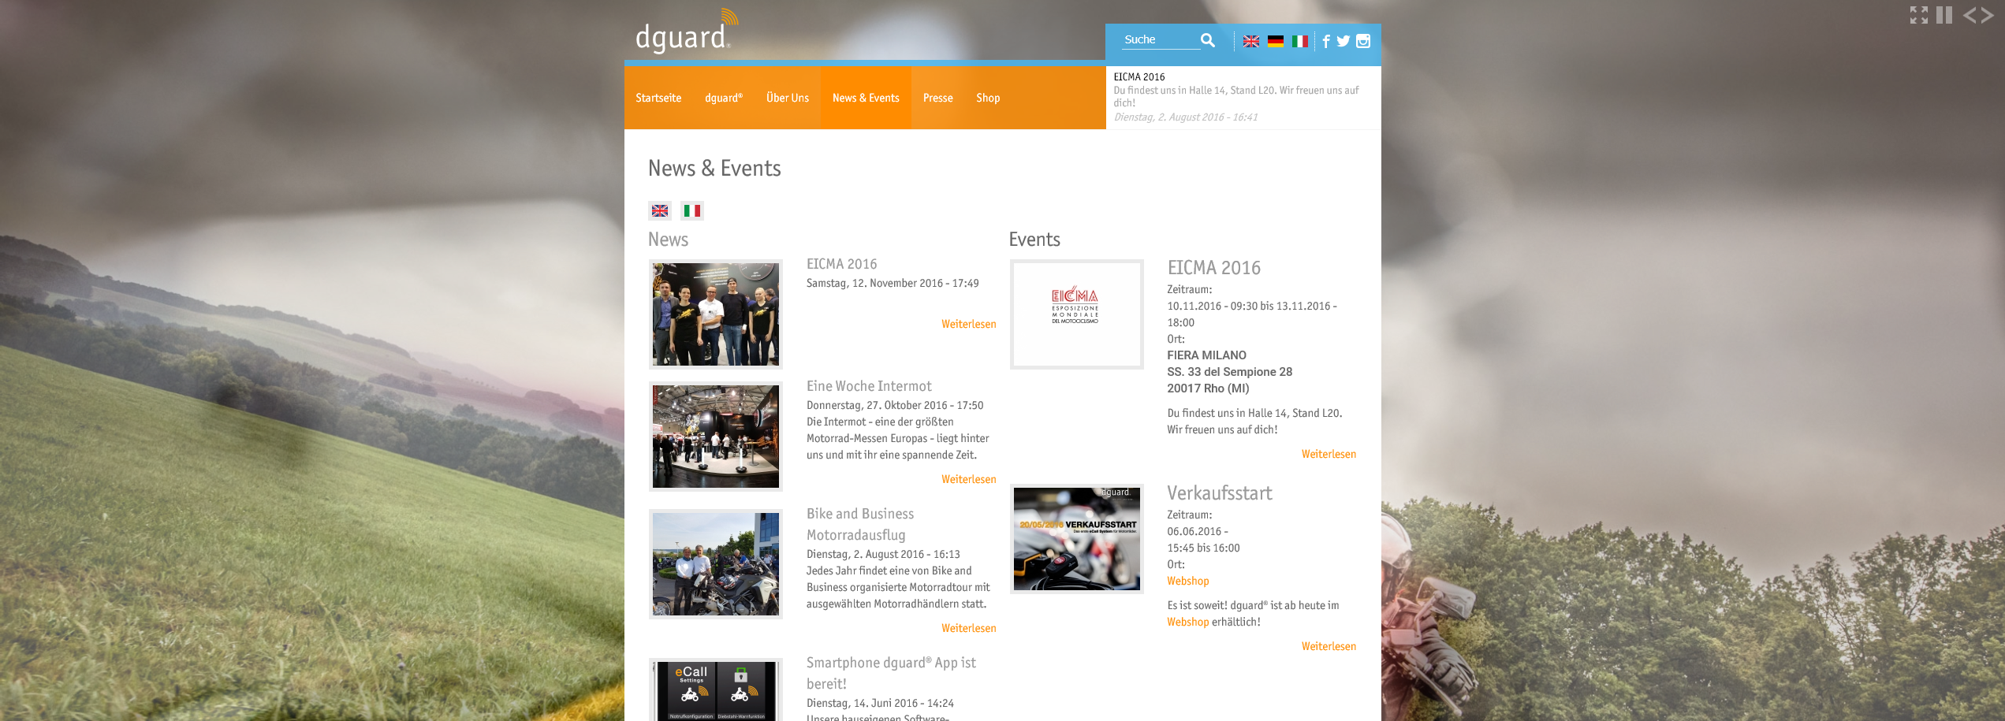Open Bike and Business Motorradausflug title
The image size is (2005, 721).
[x=860, y=524]
